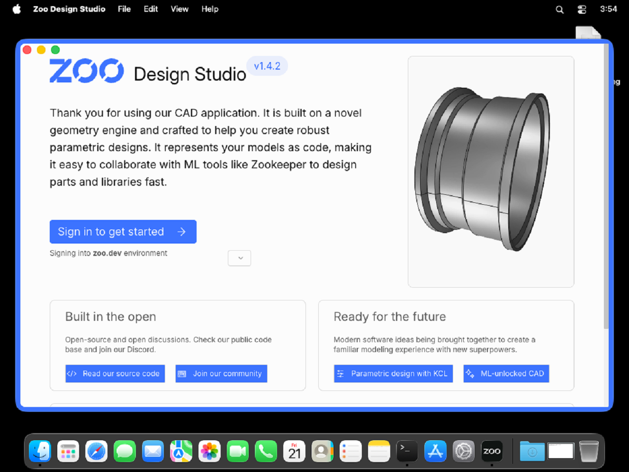Click Join our community button
Image resolution: width=629 pixels, height=472 pixels.
pos(221,373)
